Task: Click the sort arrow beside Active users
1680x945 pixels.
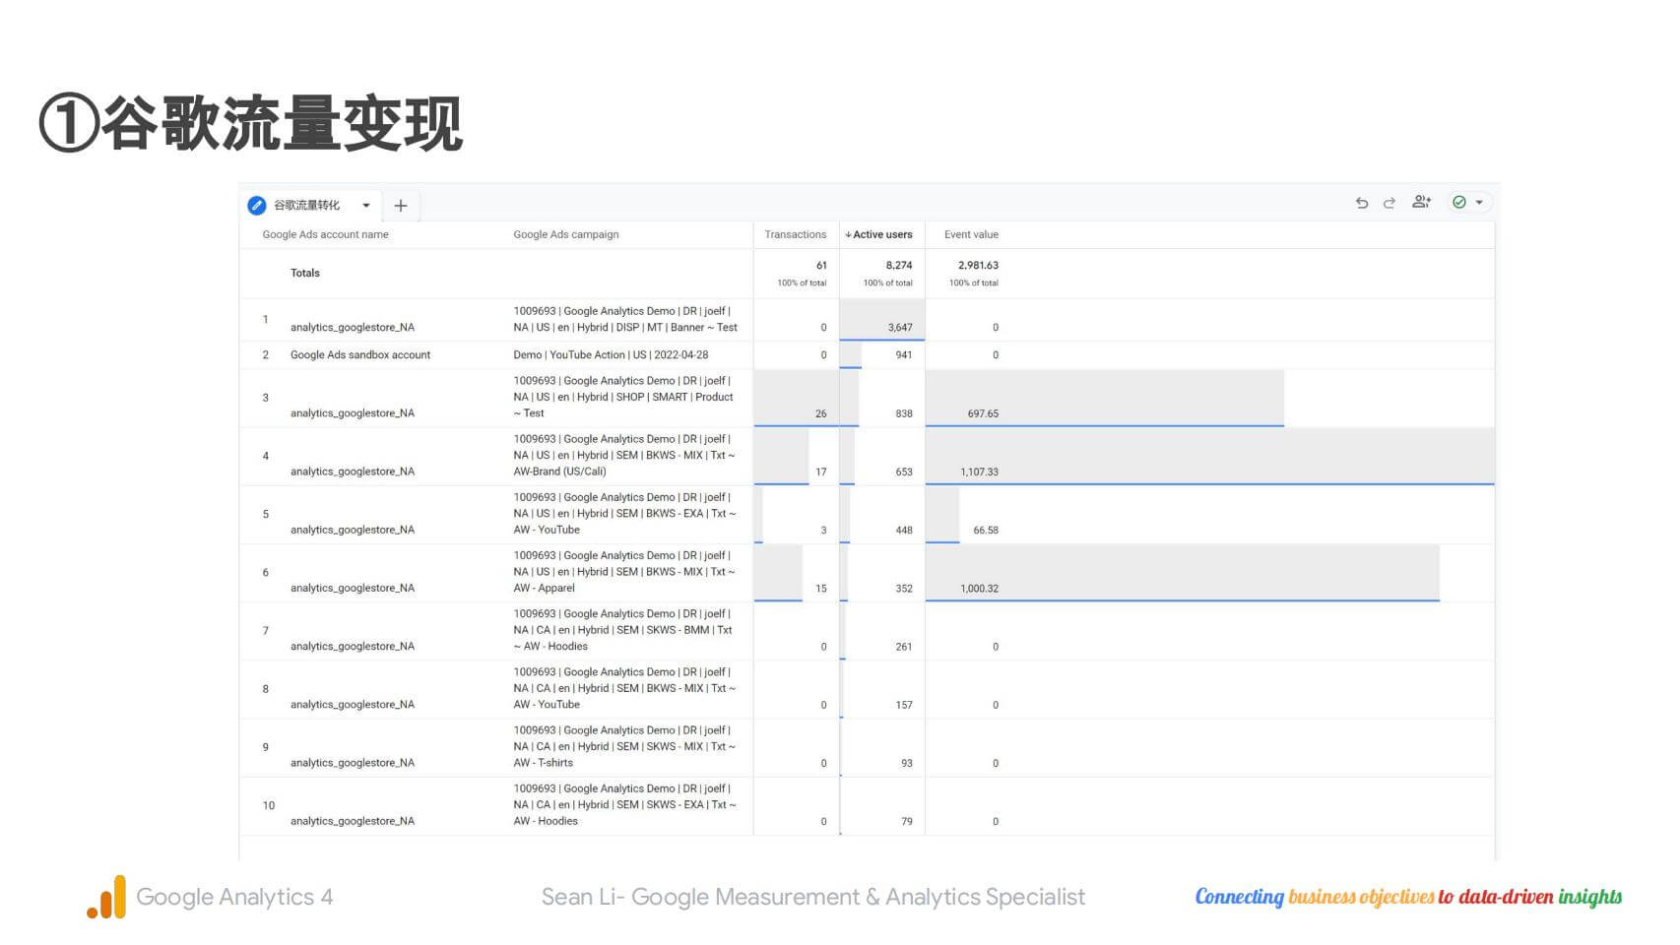Action: coord(848,235)
